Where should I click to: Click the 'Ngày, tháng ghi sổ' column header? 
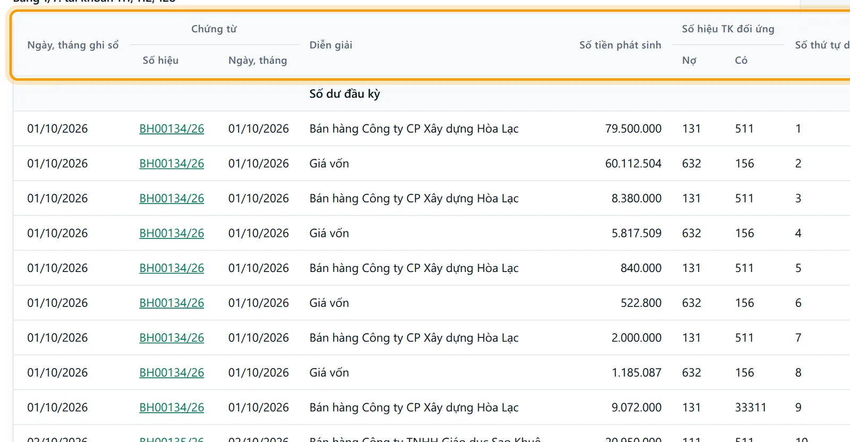73,45
